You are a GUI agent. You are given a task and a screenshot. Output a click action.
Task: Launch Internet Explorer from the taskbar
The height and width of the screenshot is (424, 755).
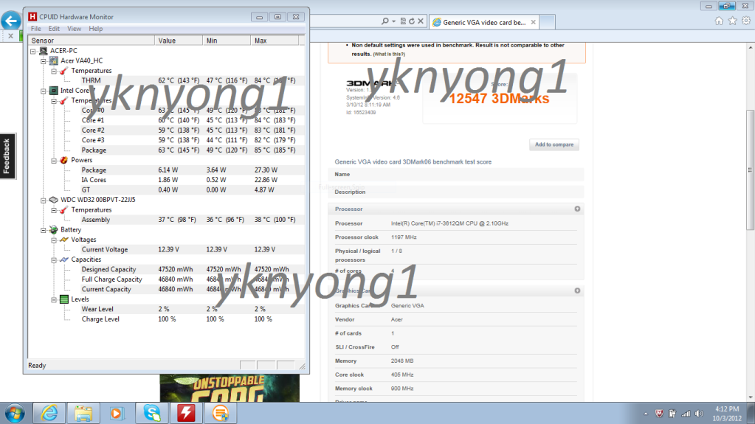click(x=49, y=414)
